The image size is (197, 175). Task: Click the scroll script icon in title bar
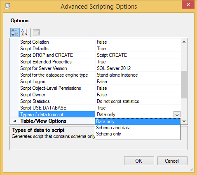point(7,7)
